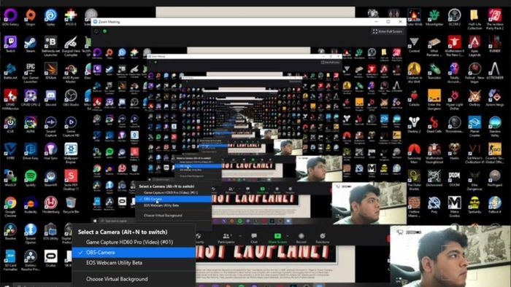This screenshot has height=287, width=511.
Task: Select checked OBS-Camera in foreground camera menu
Action: click(134, 253)
